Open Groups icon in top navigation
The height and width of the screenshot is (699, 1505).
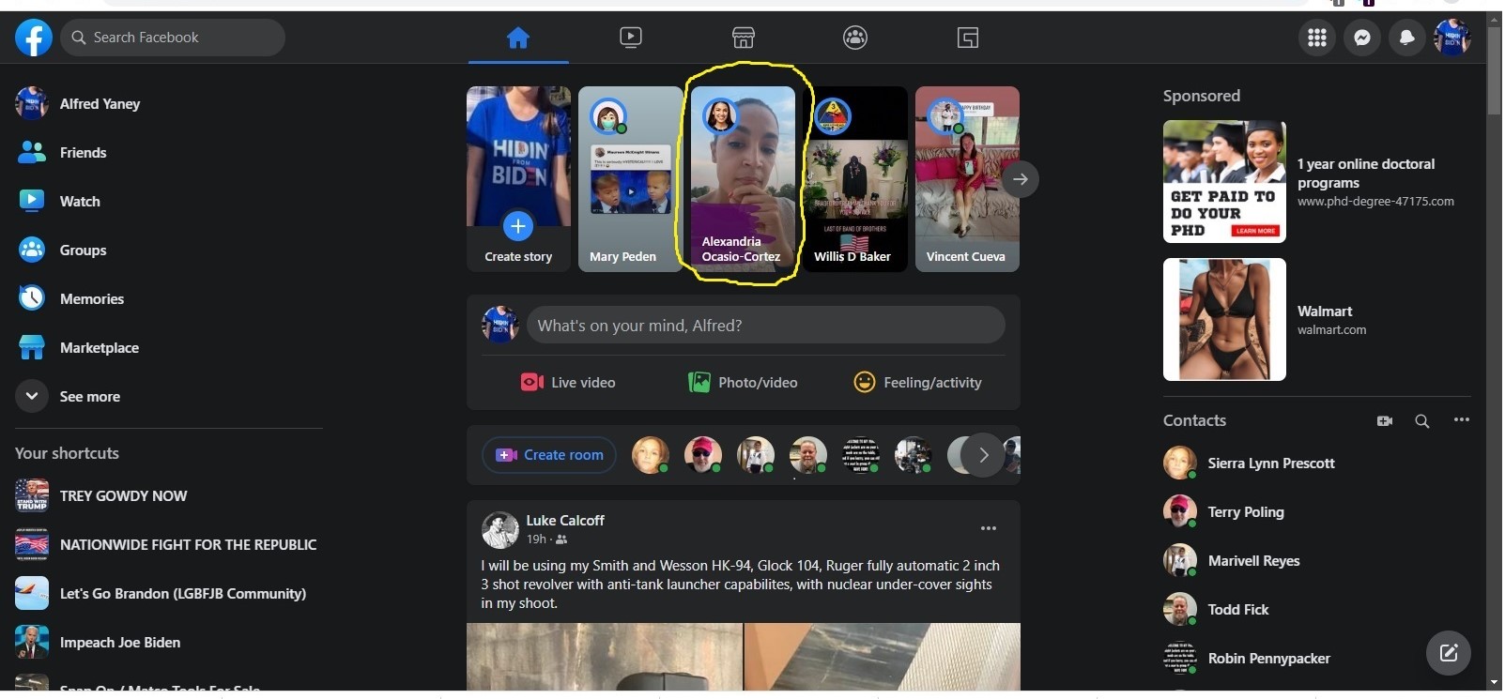tap(854, 38)
